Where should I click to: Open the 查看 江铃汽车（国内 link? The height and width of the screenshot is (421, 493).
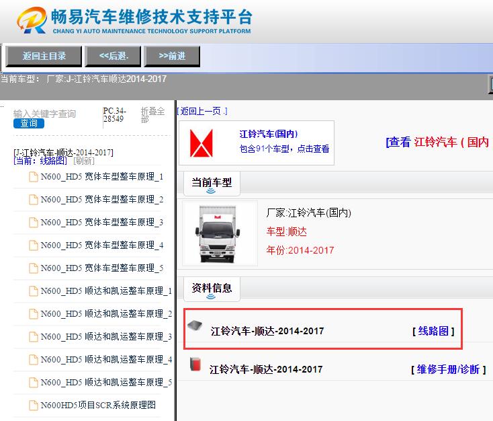click(437, 142)
